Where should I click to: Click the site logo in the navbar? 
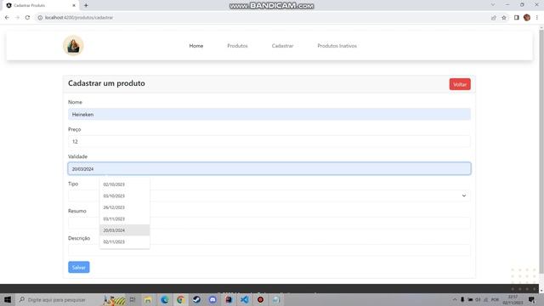73,46
